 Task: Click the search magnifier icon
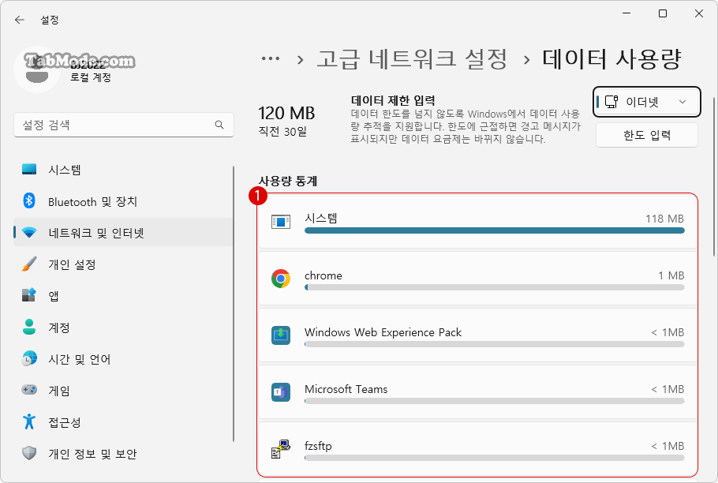[x=219, y=125]
